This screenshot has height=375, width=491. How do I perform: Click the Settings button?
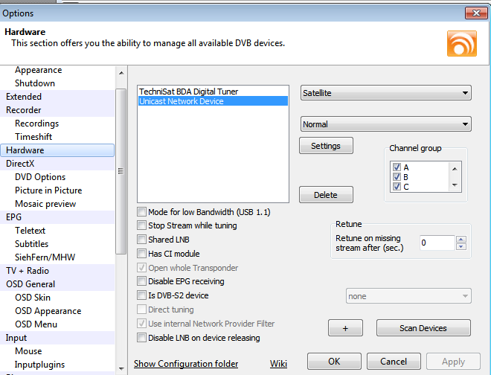click(325, 146)
